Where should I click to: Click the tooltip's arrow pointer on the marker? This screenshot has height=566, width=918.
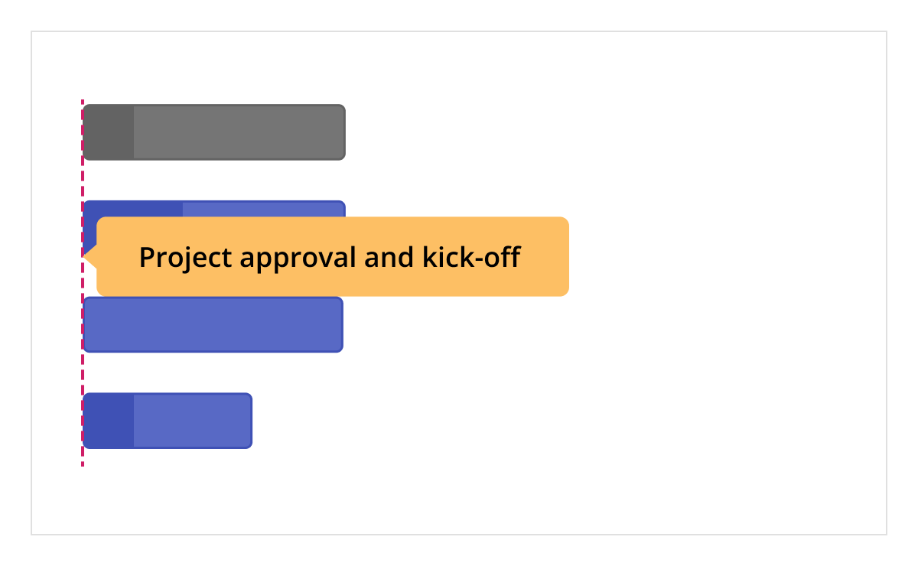click(x=88, y=256)
